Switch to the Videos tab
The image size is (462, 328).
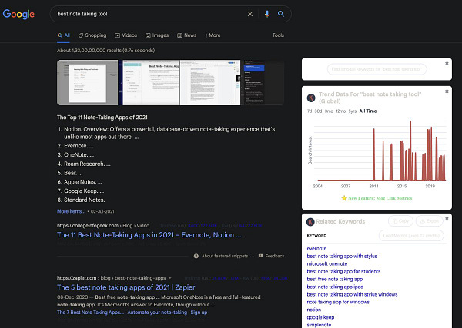(126, 35)
